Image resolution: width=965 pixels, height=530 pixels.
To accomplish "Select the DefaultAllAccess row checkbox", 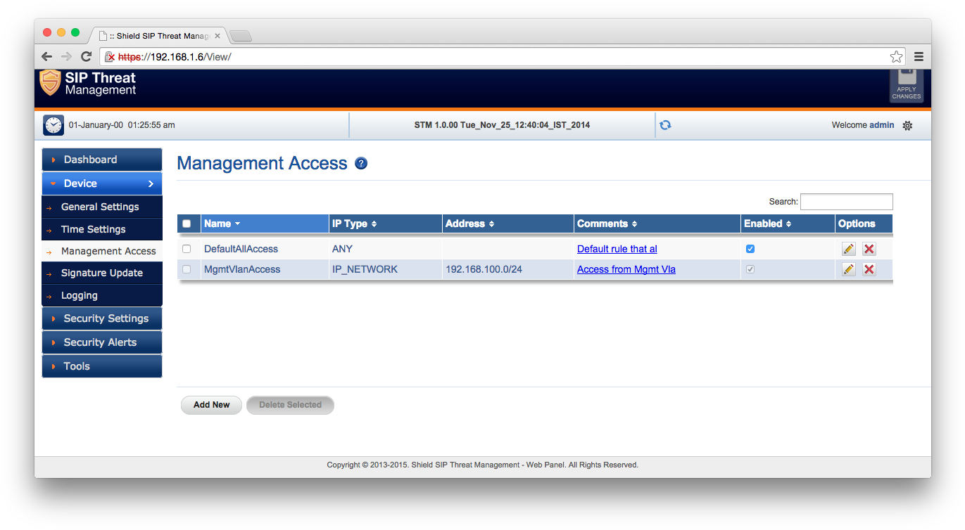I will [187, 249].
